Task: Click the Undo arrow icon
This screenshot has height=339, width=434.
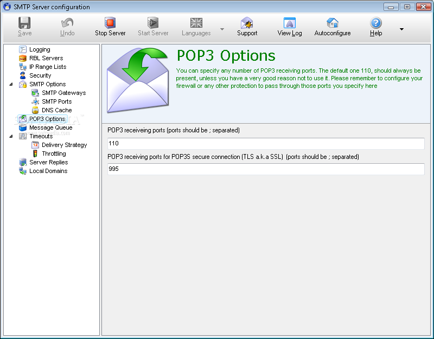Action: [67, 23]
